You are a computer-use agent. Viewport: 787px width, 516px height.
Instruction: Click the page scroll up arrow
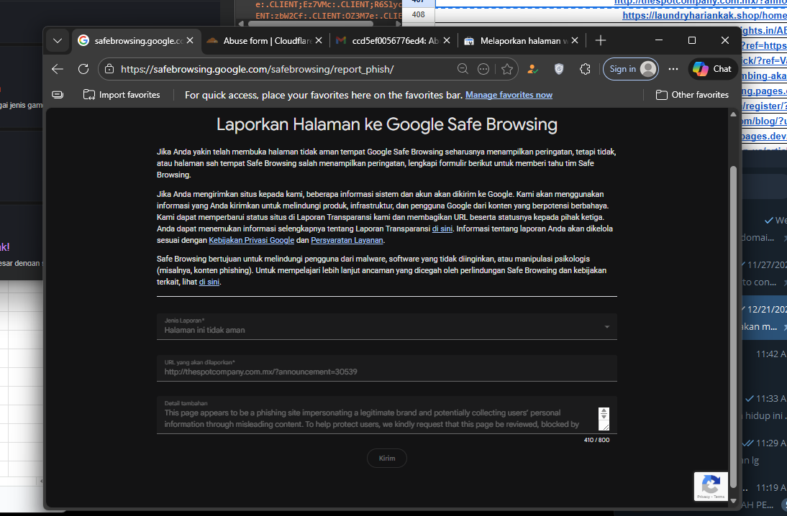click(733, 114)
